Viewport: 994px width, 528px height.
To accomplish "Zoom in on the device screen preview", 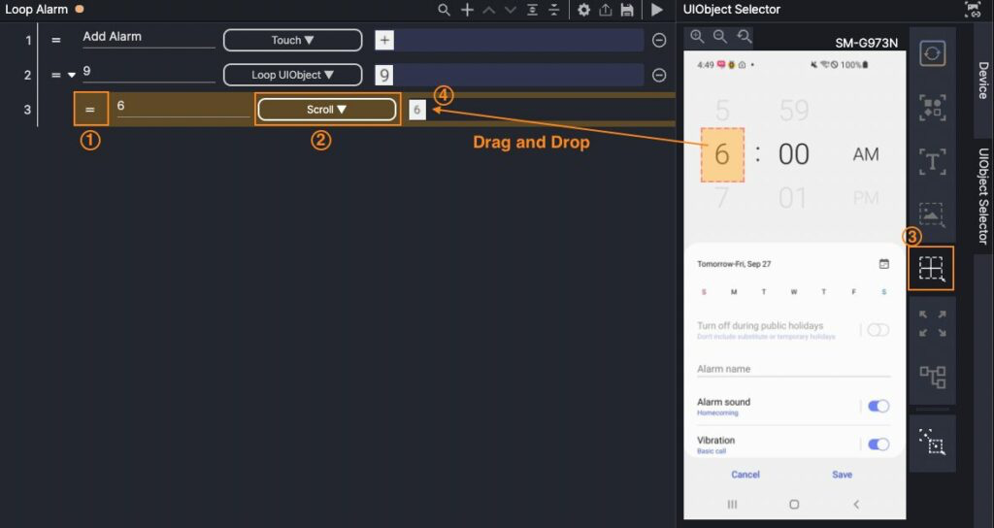I will (x=698, y=37).
